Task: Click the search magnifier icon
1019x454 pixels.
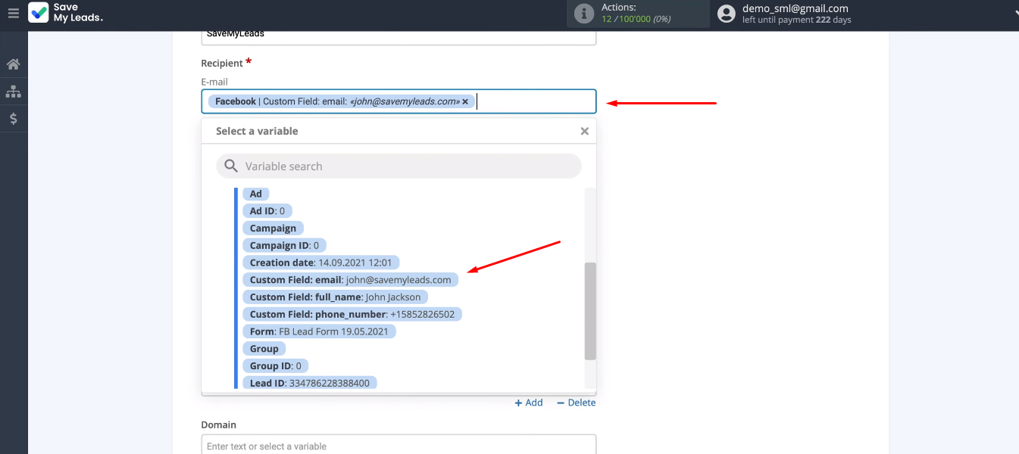Action: tap(231, 166)
